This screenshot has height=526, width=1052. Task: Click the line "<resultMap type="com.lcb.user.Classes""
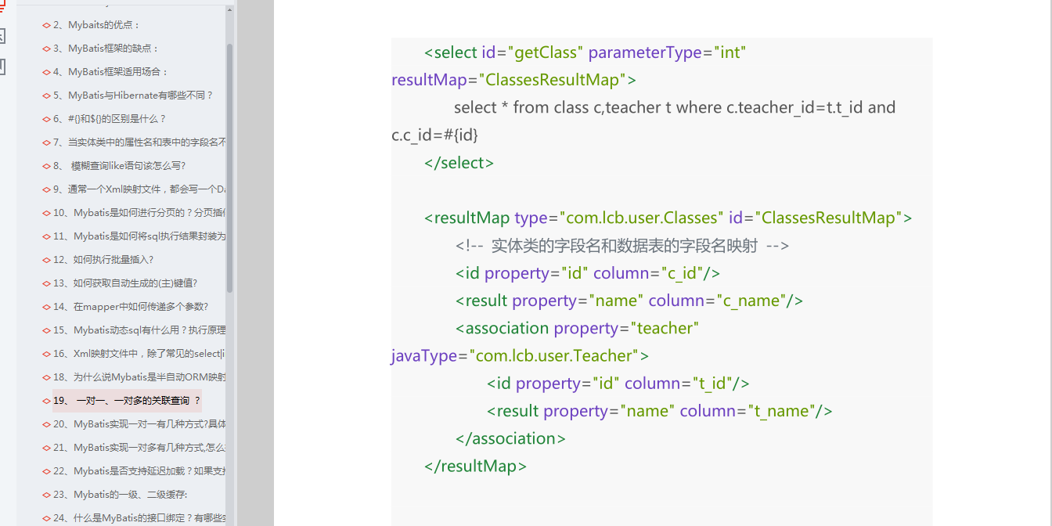(668, 218)
